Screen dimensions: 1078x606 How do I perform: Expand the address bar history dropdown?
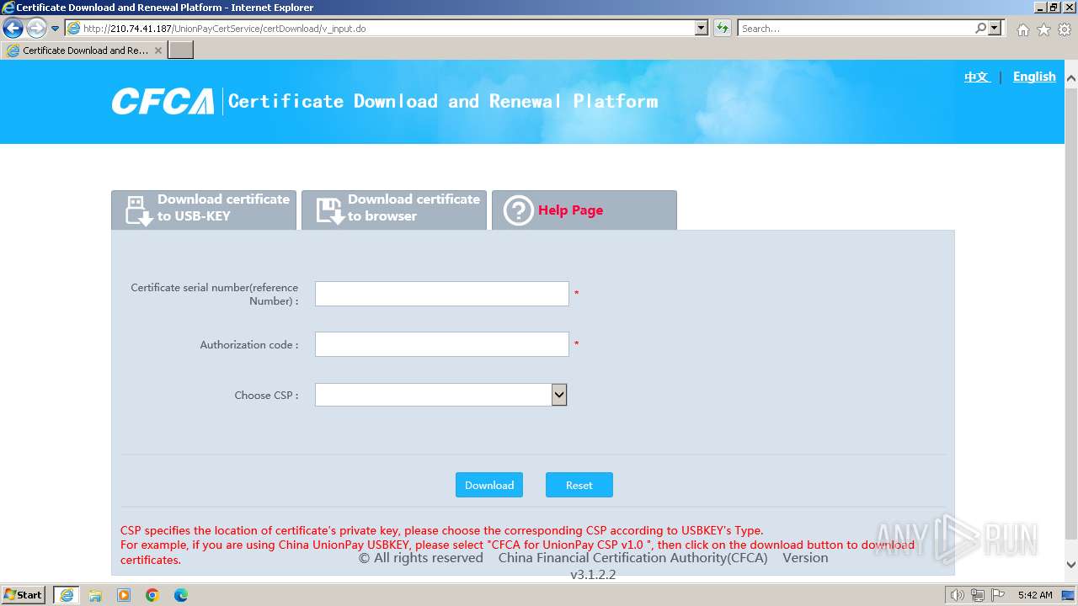[702, 29]
